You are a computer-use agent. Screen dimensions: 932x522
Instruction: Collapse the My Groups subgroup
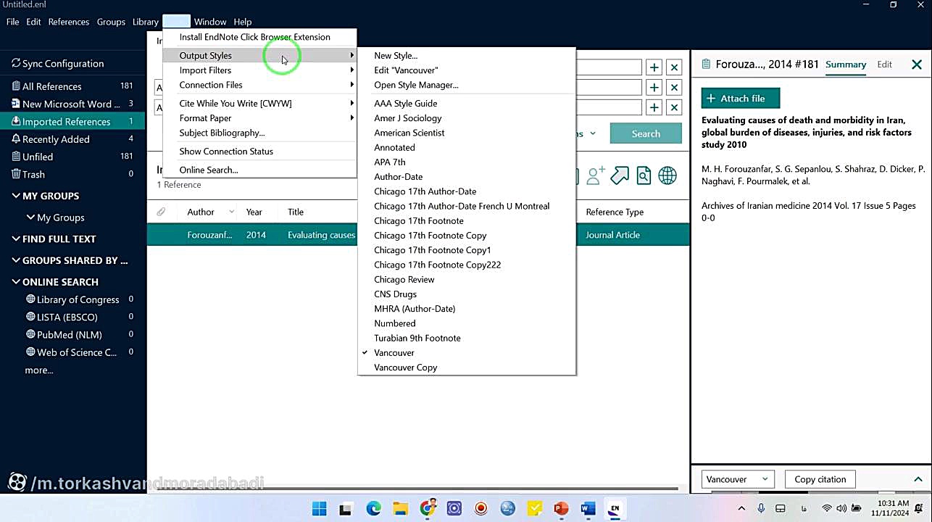point(30,217)
